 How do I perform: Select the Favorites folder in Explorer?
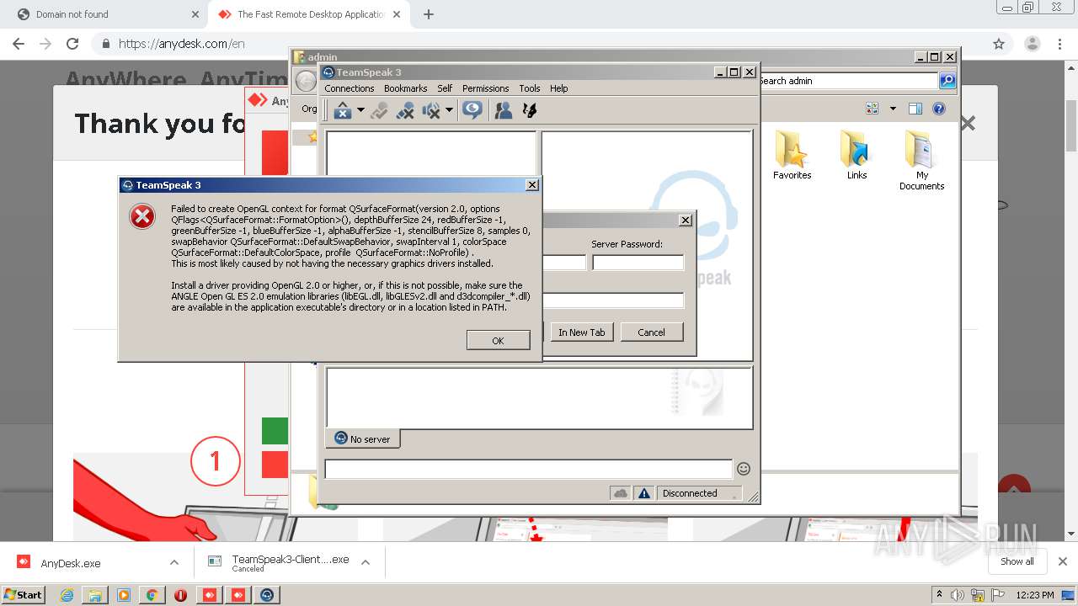pyautogui.click(x=792, y=156)
